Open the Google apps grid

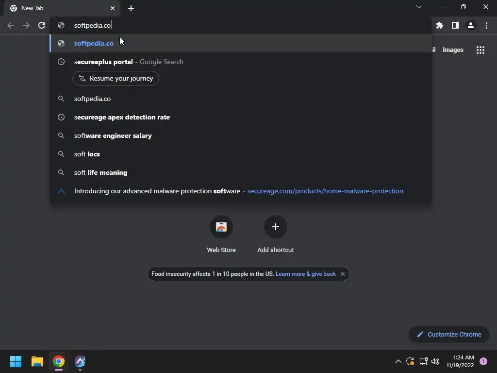480,50
